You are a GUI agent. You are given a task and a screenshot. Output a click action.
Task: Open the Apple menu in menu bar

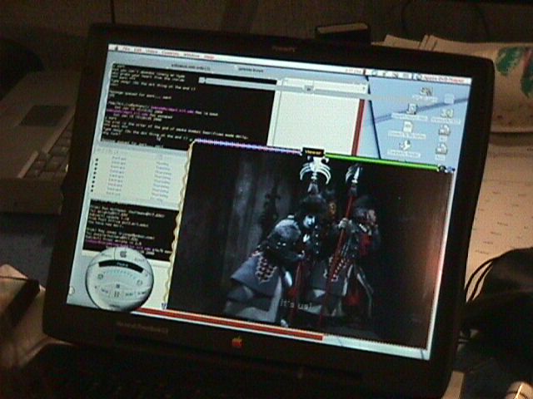(112, 47)
